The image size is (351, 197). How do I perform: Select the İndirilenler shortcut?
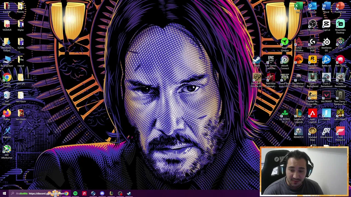point(7,45)
